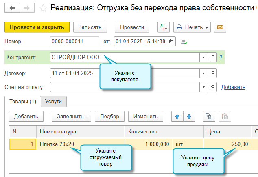258x177 pixels.
Task: Move row down with blue down arrow
Action: point(189,117)
